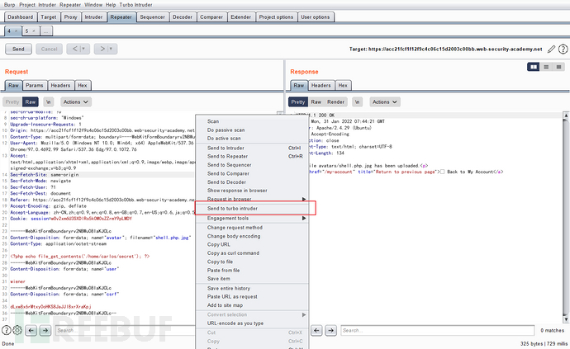The width and height of the screenshot is (570, 349).
Task: Switch response view to Render
Action: (335, 102)
